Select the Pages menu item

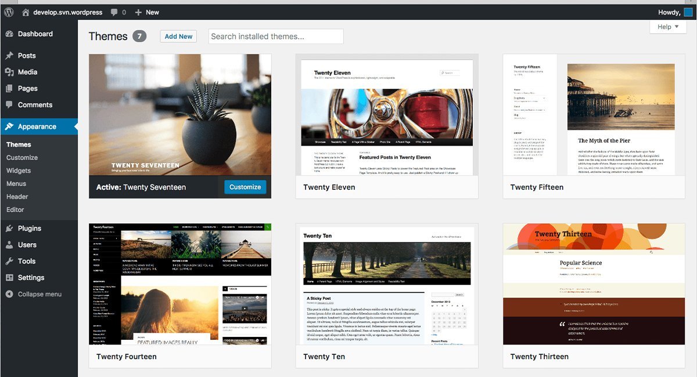pyautogui.click(x=28, y=89)
